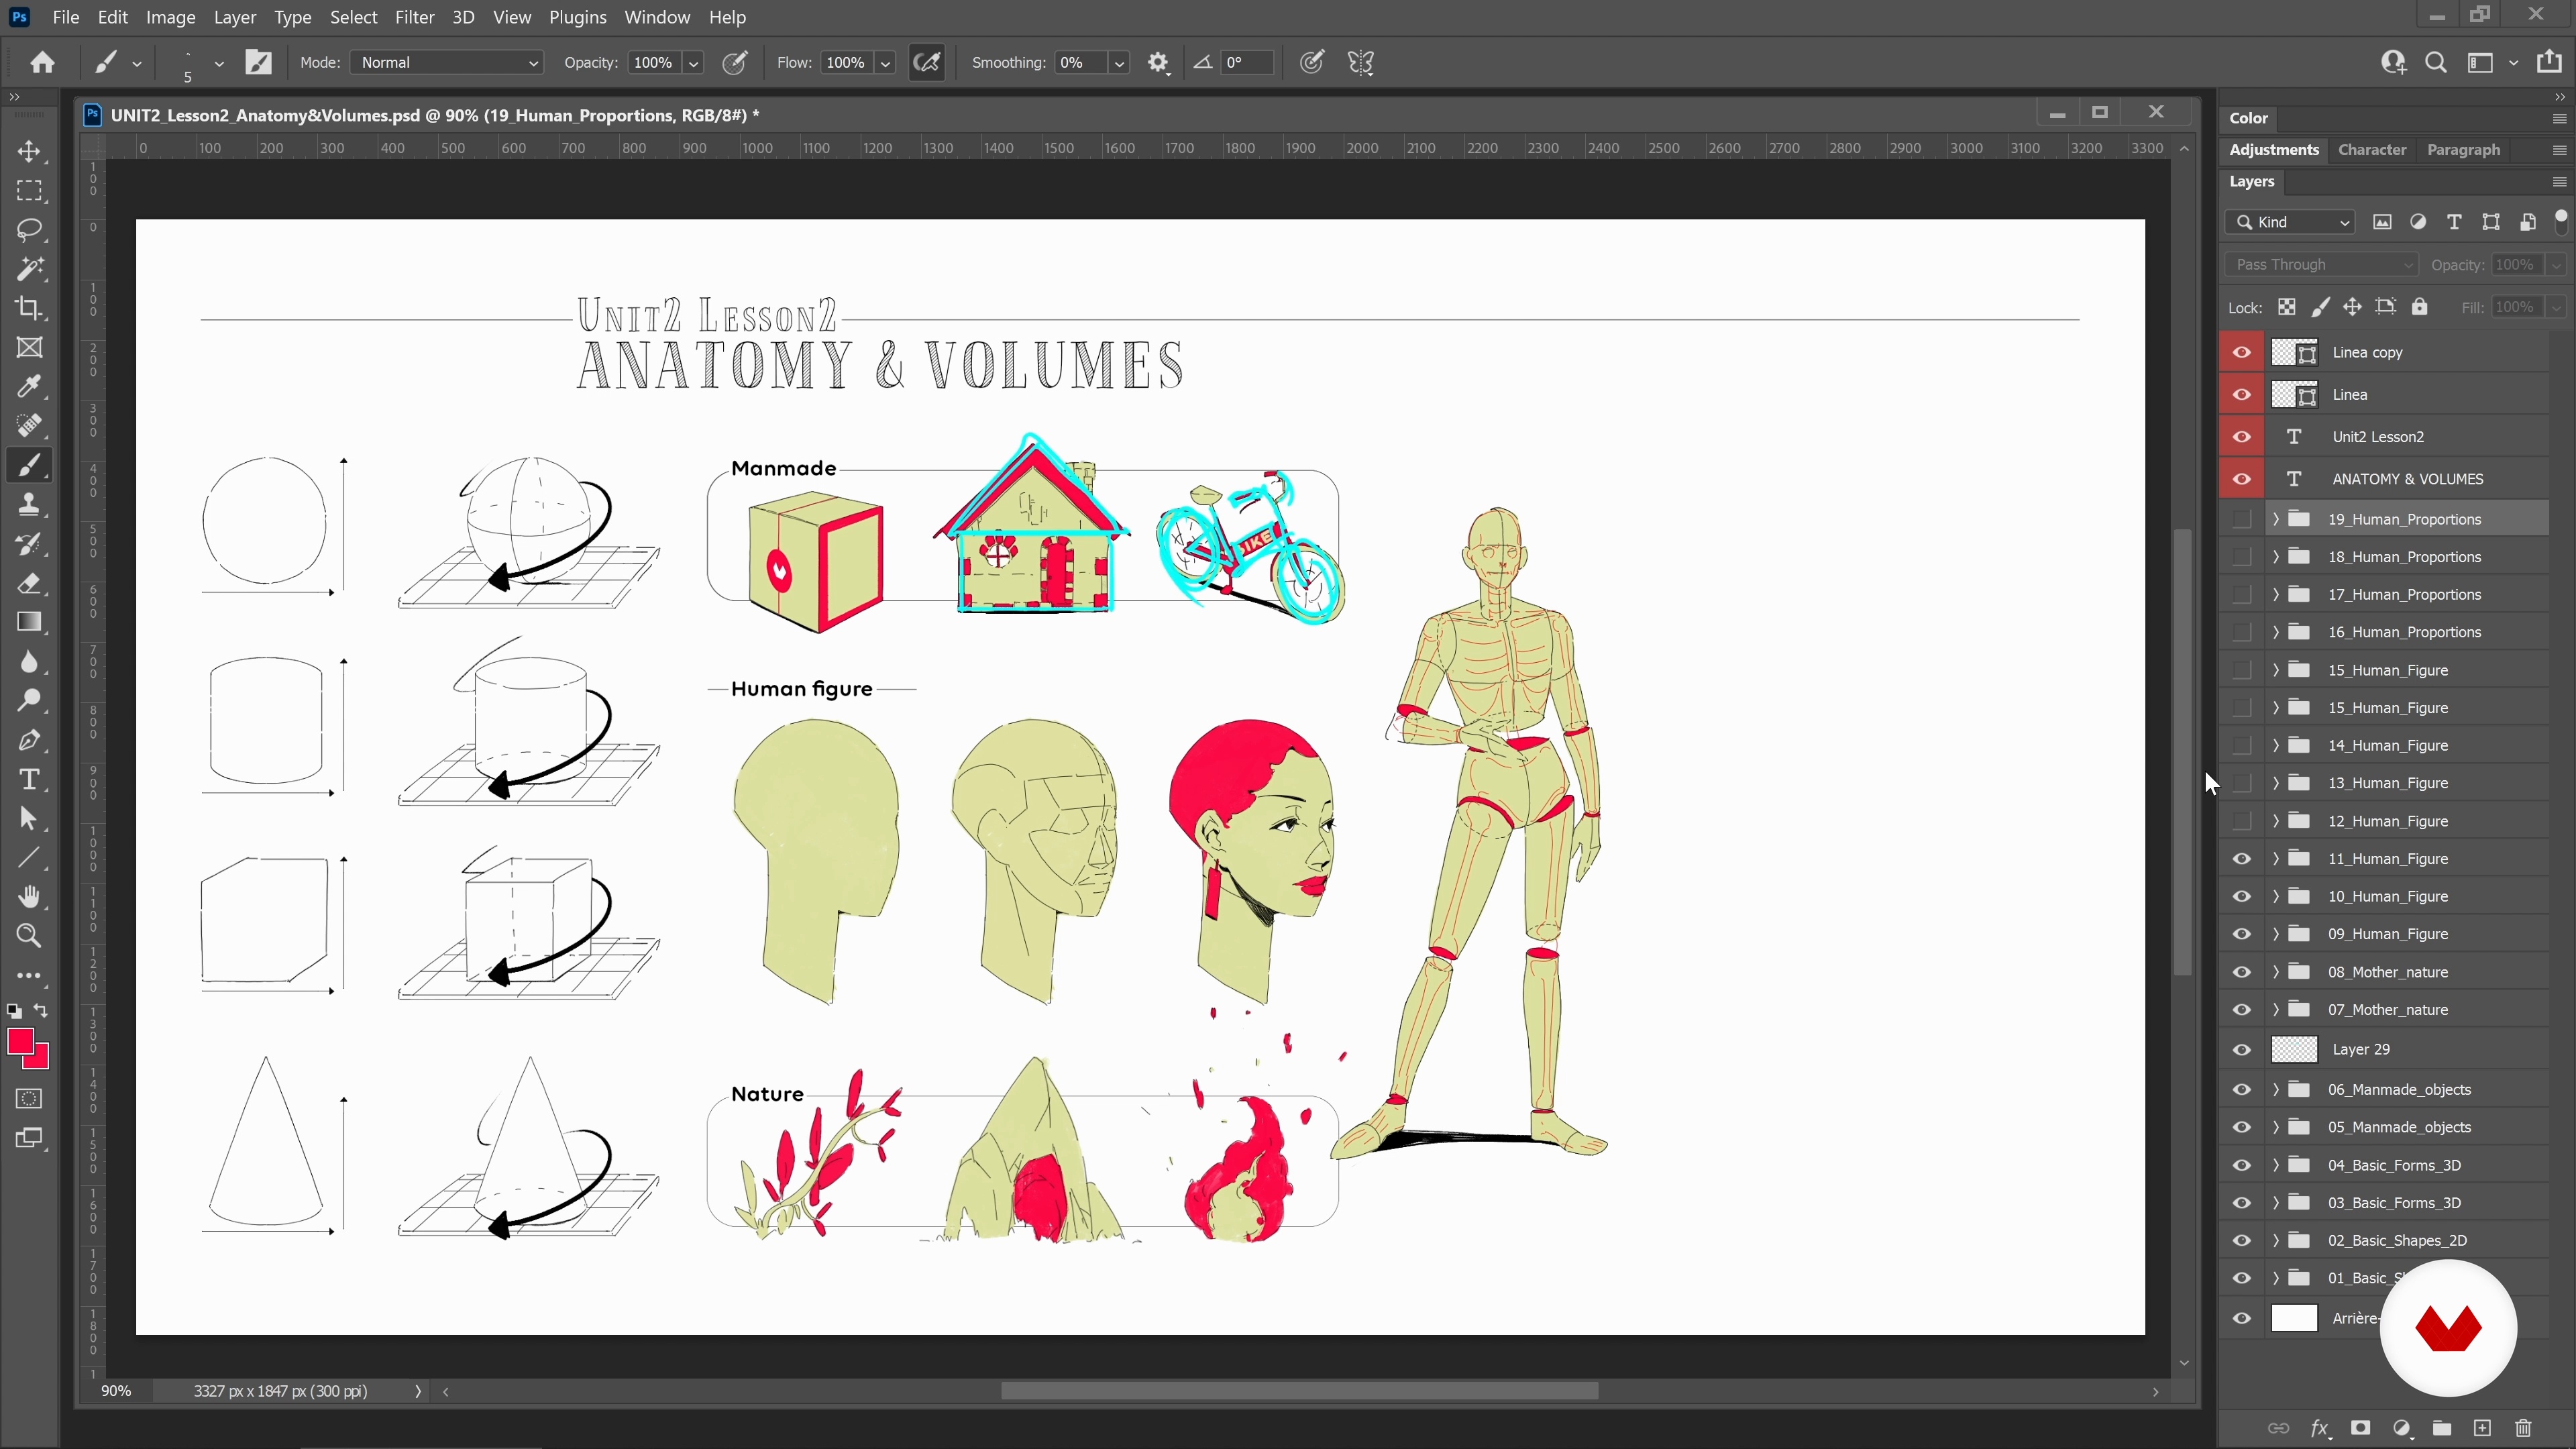Image resolution: width=2576 pixels, height=1449 pixels.
Task: Hide the Unit2 Lesson2 text layer
Action: 2242,437
